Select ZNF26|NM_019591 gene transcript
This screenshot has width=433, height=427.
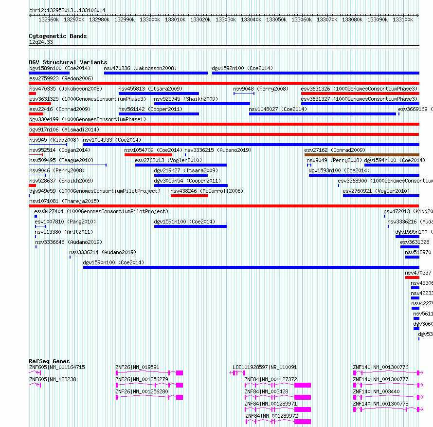[x=137, y=367]
